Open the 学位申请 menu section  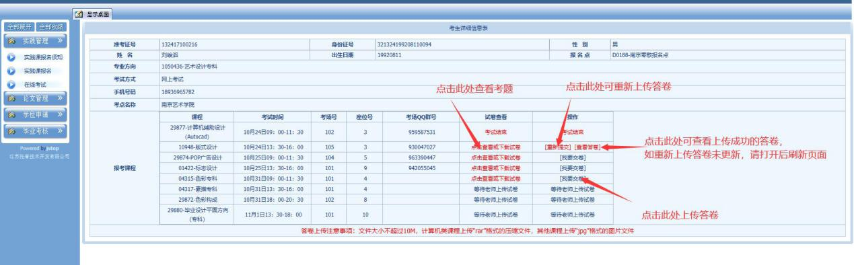(x=36, y=114)
